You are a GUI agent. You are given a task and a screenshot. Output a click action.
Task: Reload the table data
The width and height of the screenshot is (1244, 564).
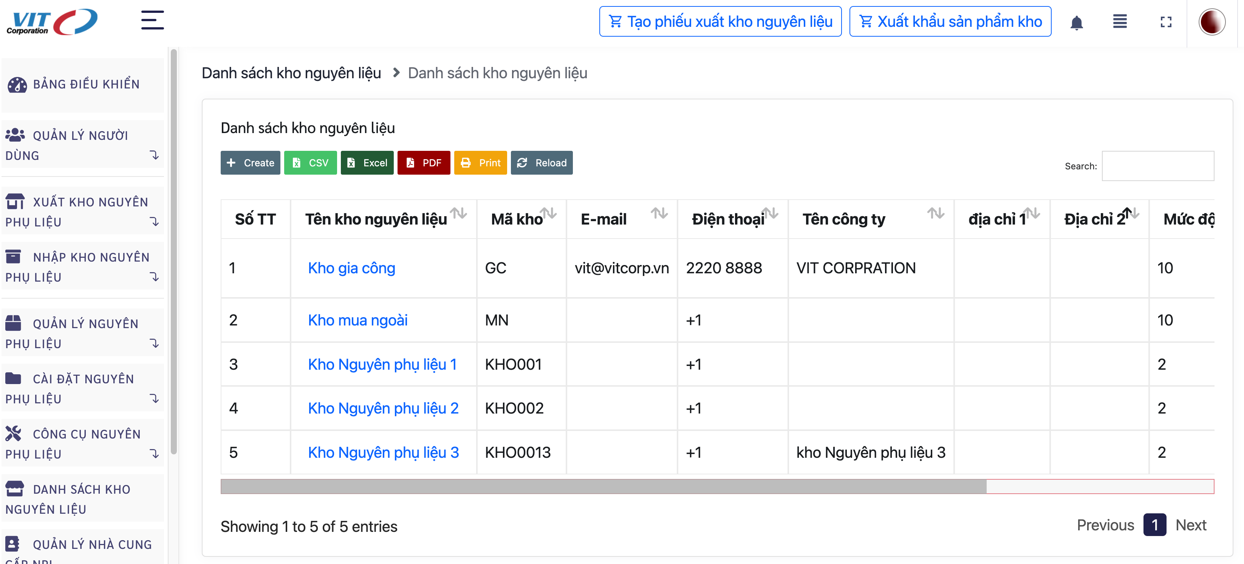click(542, 163)
